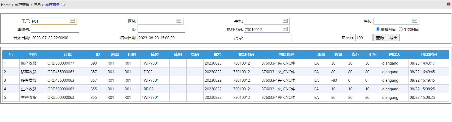Click the 显示行 input box
Image resolution: width=452 pixels, height=122 pixels.
pyautogui.click(x=364, y=38)
